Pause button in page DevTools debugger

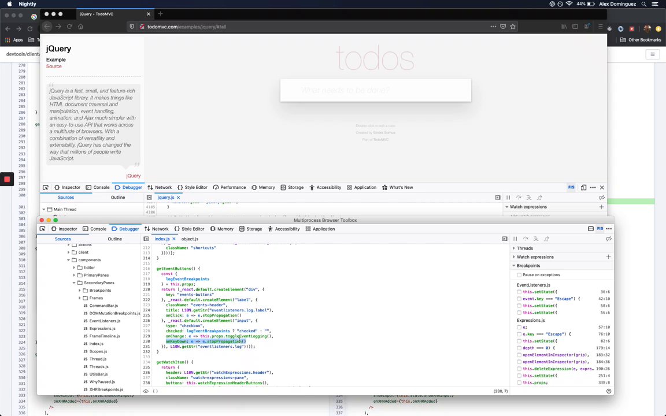tap(508, 198)
